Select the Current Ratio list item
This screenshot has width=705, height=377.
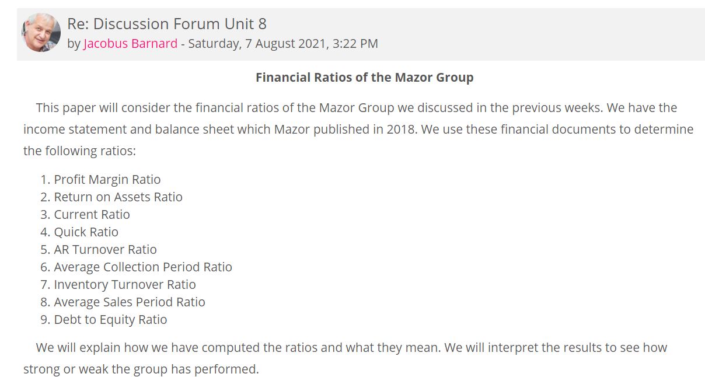[92, 215]
